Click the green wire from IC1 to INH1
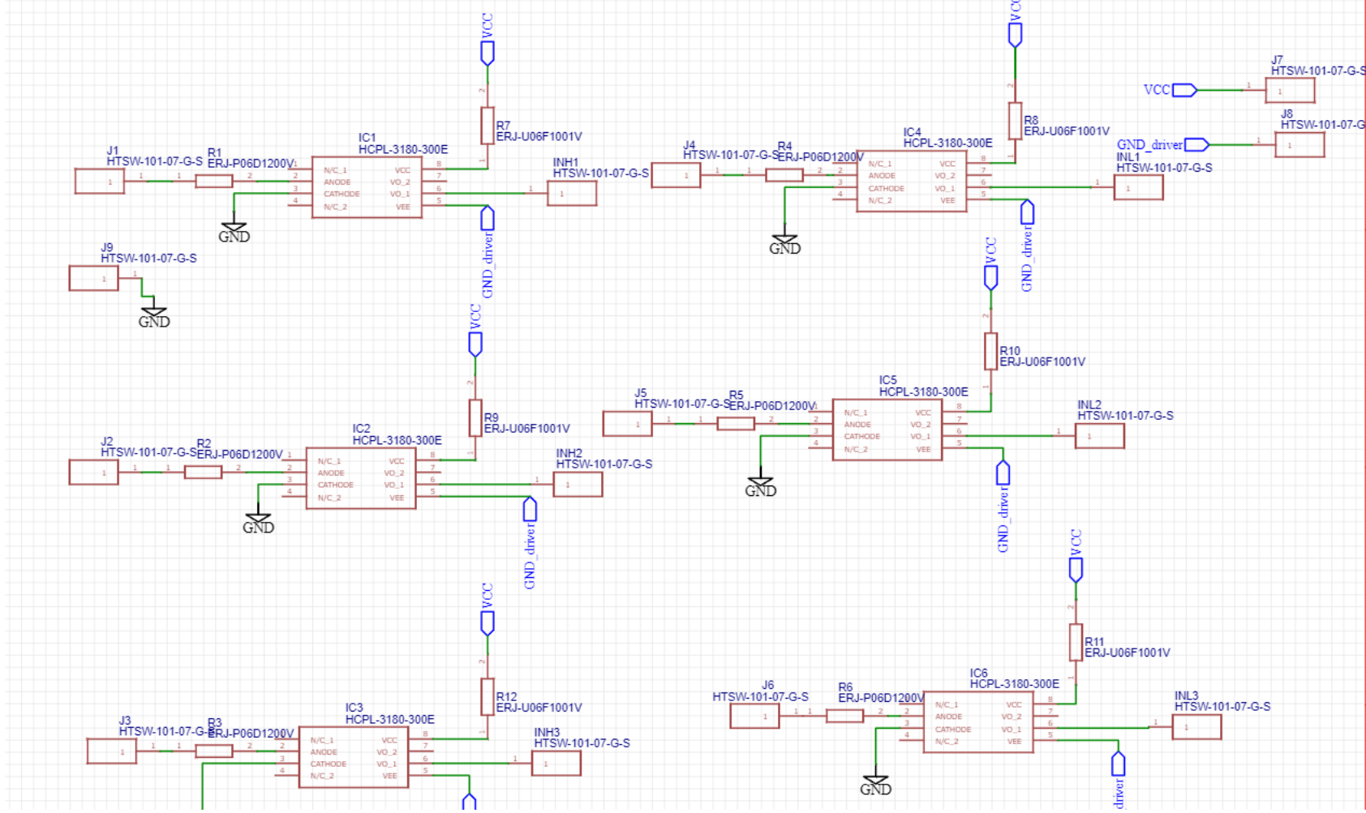The width and height of the screenshot is (1366, 813). click(x=487, y=194)
